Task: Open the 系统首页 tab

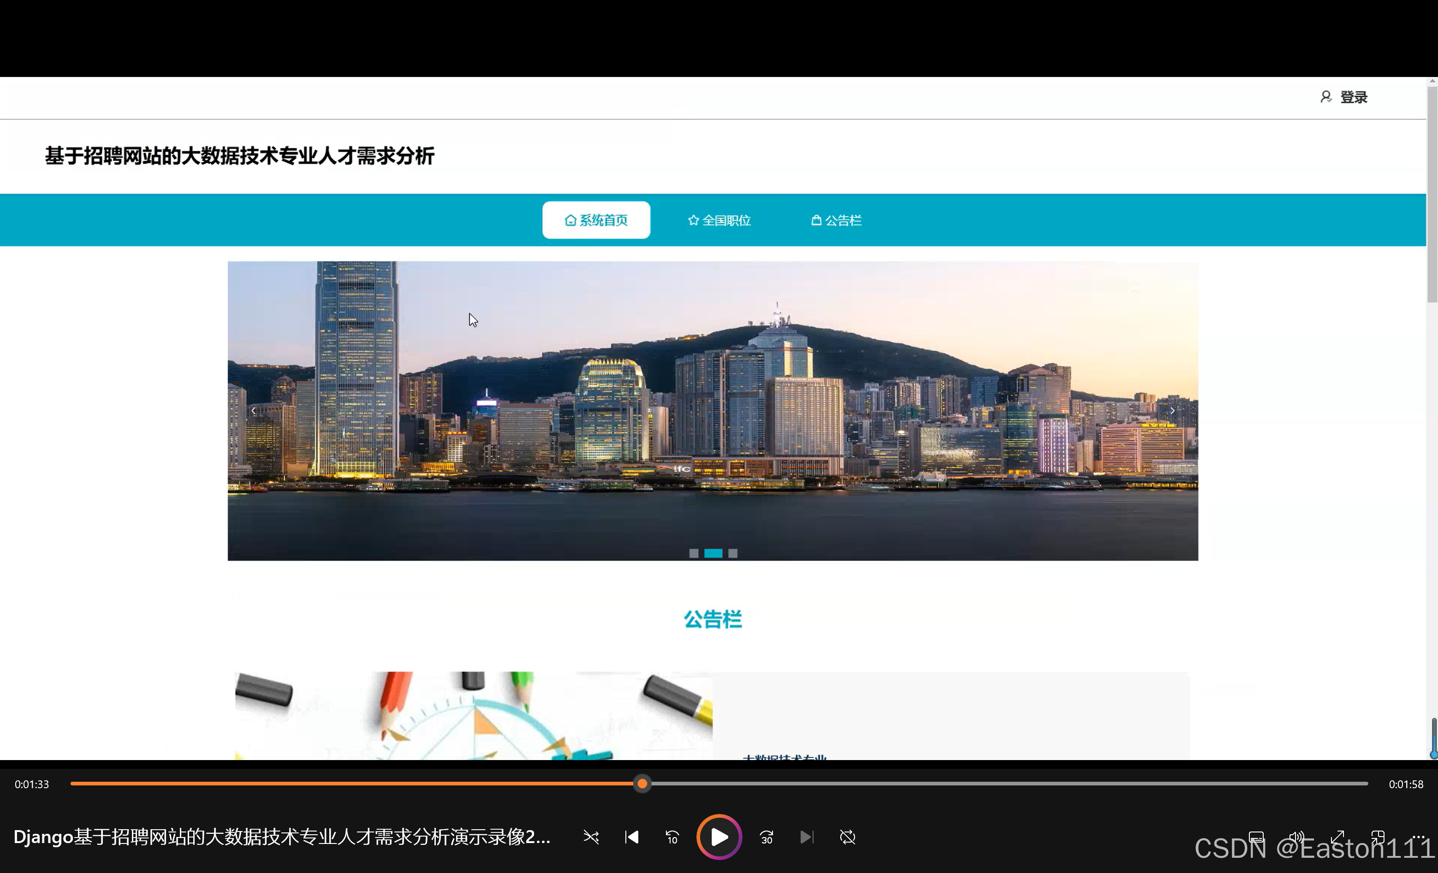Action: point(596,220)
